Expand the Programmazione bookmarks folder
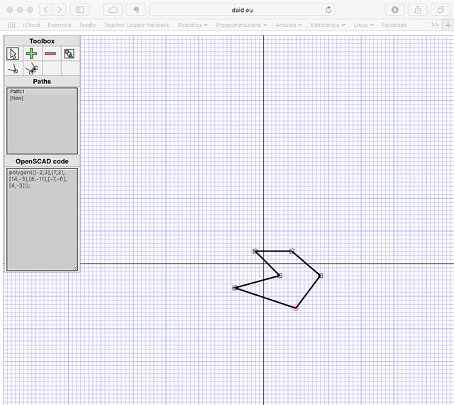This screenshot has height=405, width=454. (x=241, y=25)
